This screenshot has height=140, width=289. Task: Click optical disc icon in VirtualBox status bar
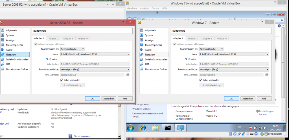coord(235,134)
